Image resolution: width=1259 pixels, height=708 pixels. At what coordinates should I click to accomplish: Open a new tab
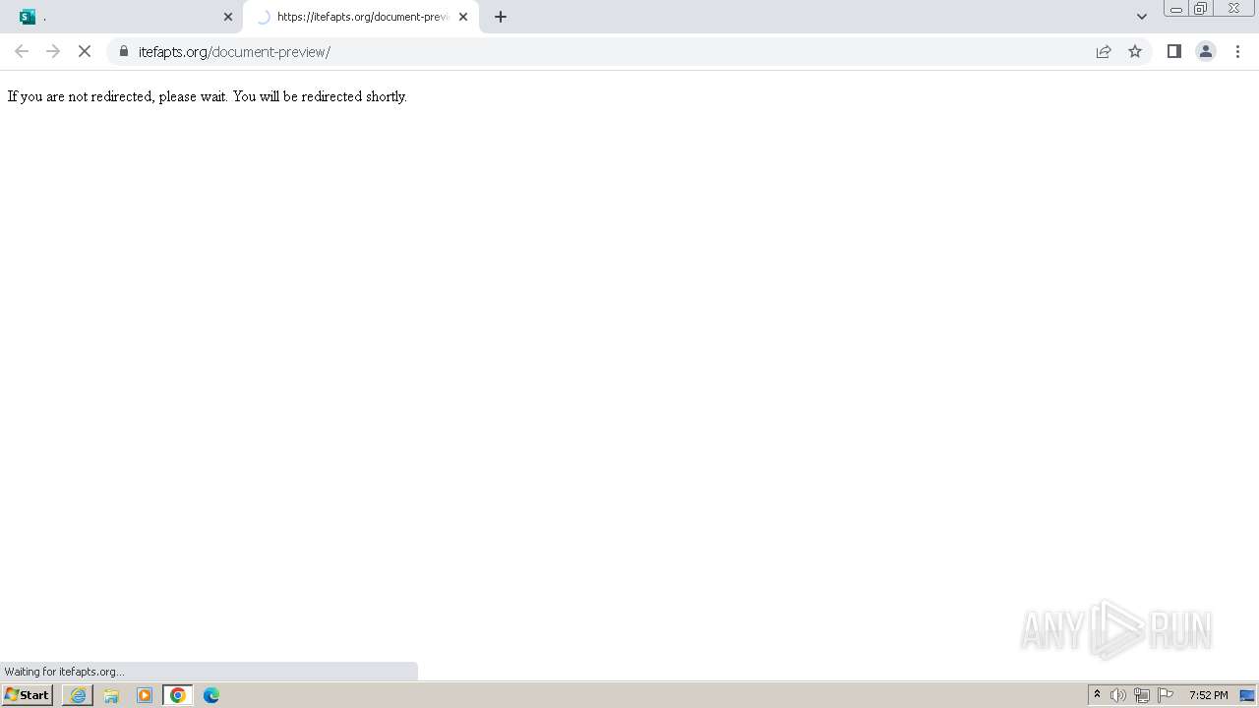point(501,17)
